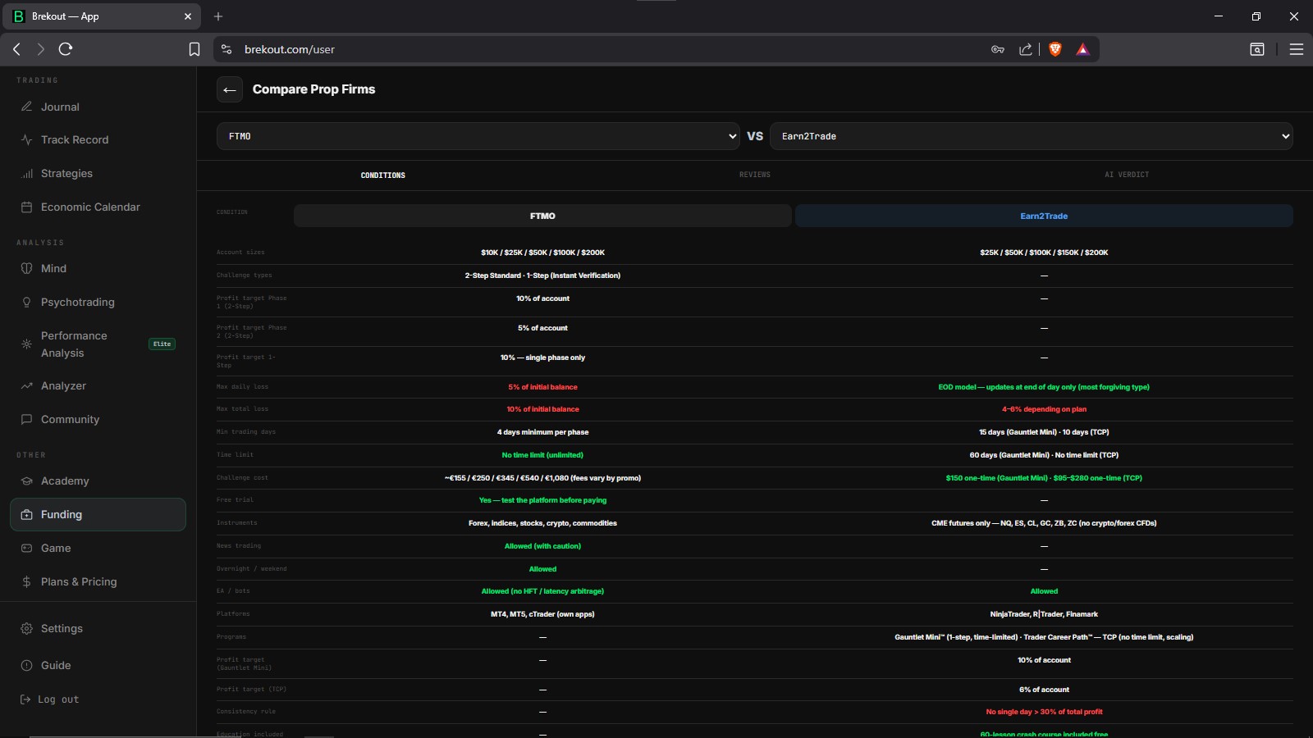Open the Analyzer page
The width and height of the screenshot is (1313, 738).
[x=98, y=386]
